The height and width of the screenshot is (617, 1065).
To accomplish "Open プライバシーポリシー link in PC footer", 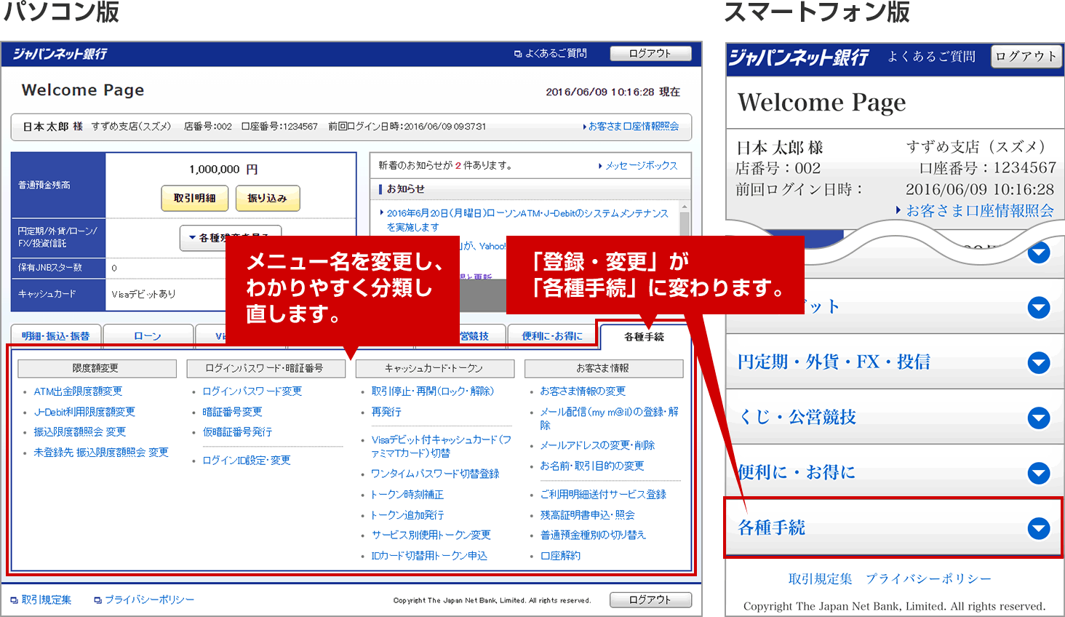I will click(x=148, y=600).
